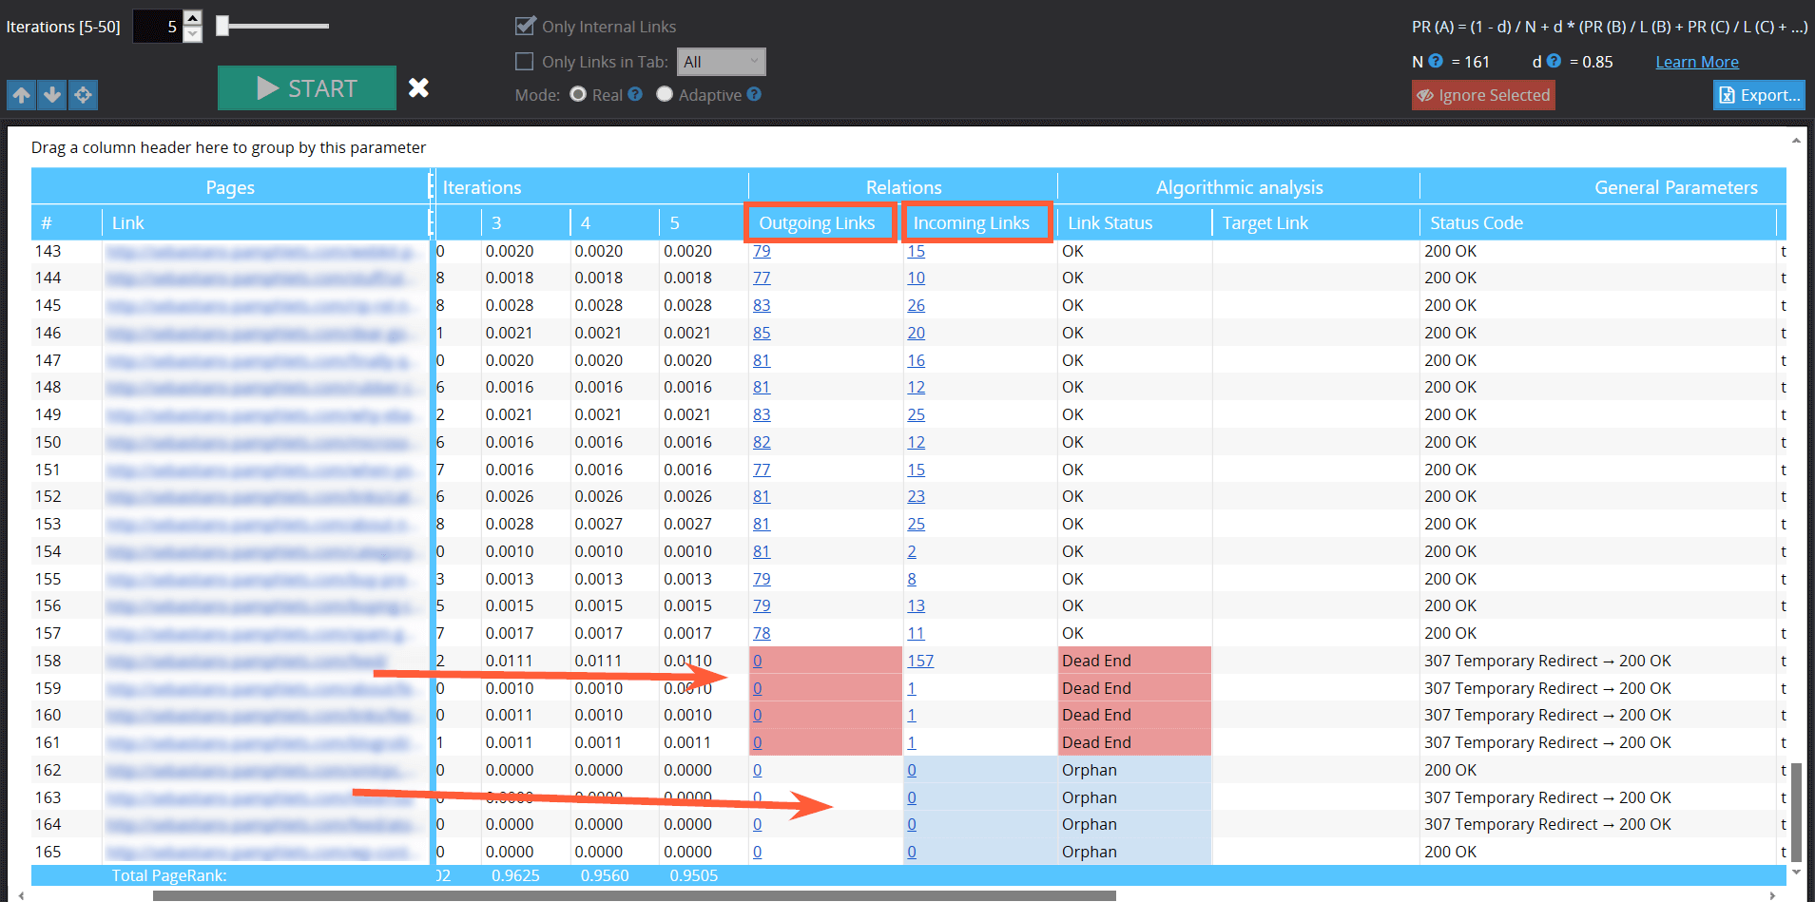Click the General Parameters group header

click(x=1603, y=187)
